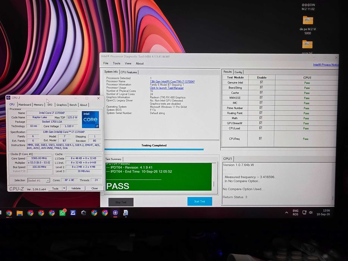Click the 'Measured frequency -- 3.416596' line
The image size is (348, 261).
click(x=250, y=177)
